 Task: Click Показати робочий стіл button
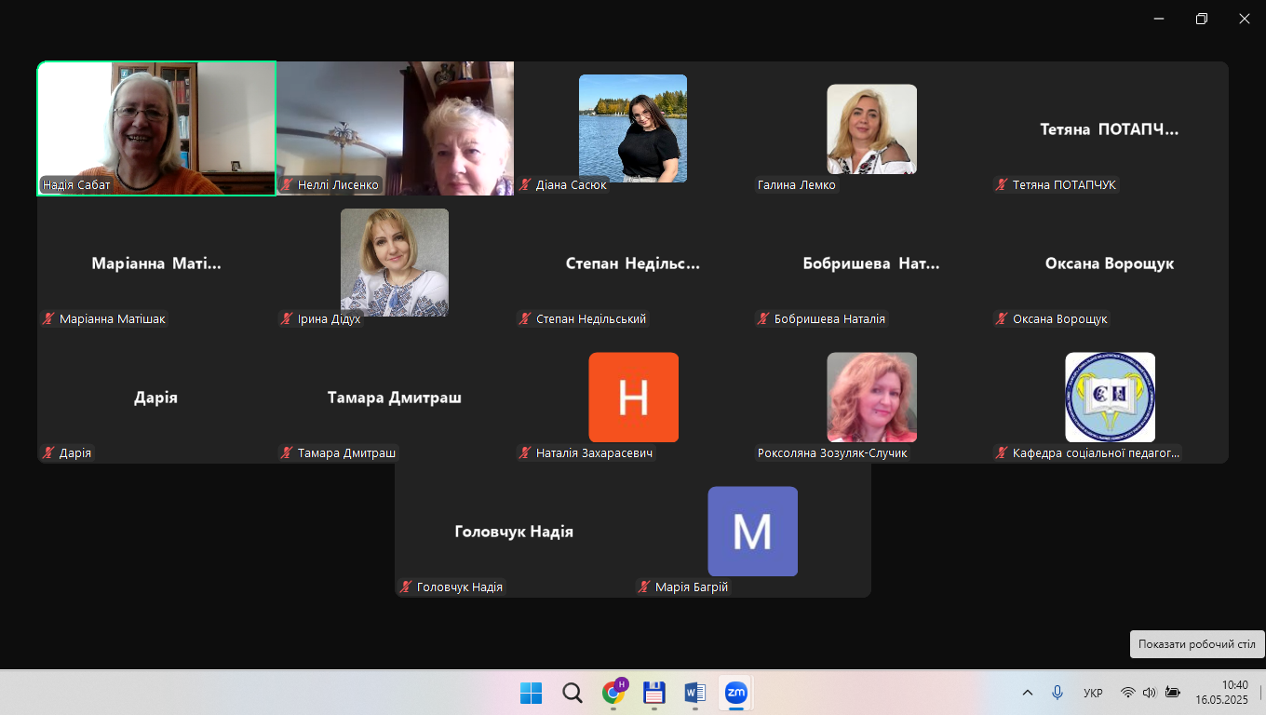pyautogui.click(x=1196, y=644)
